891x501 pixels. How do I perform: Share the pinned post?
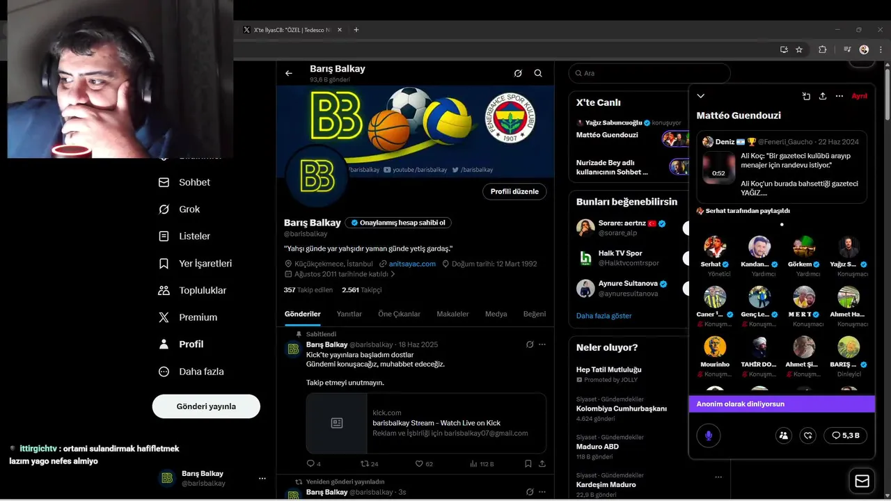coord(542,463)
